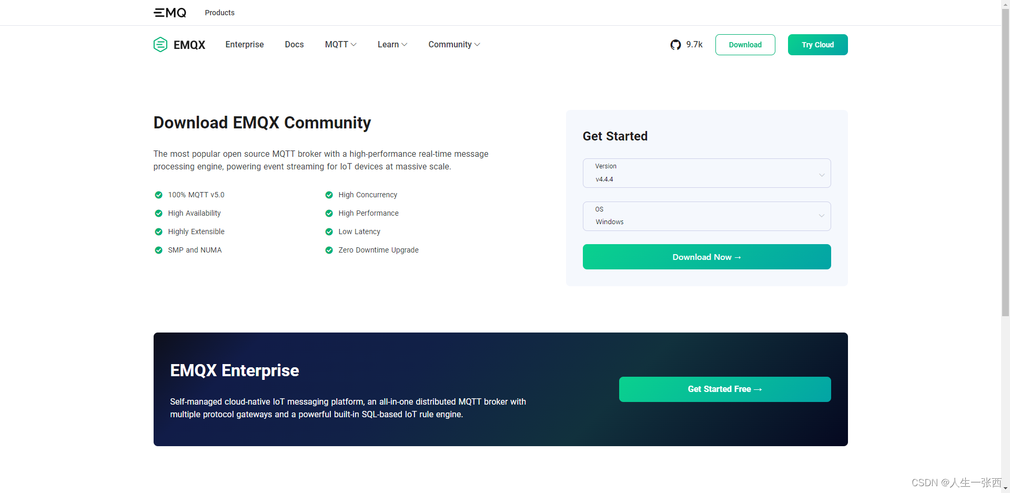Click the Zero Downtime Upgrade feature text

378,250
